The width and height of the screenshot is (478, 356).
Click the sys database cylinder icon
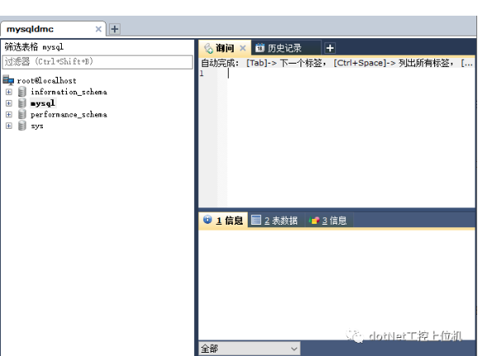click(22, 126)
